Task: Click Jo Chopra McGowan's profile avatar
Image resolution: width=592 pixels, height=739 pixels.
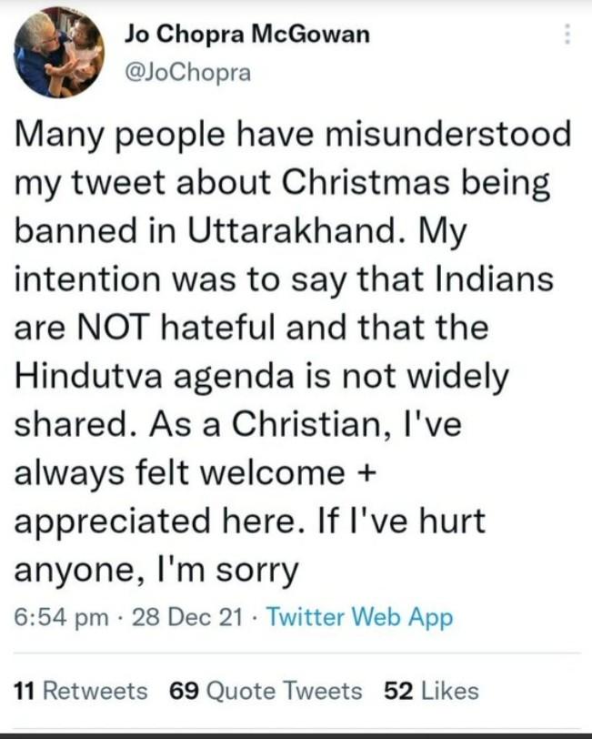Action: click(58, 53)
